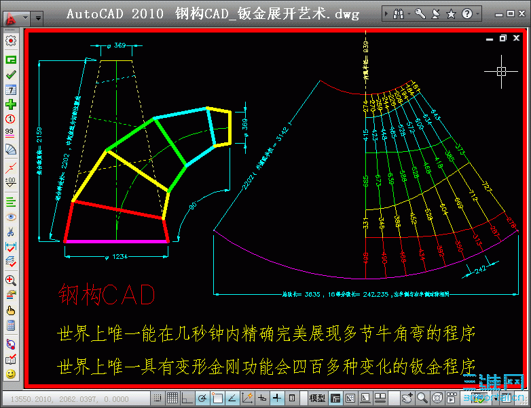Toggle Dynamic input in status bar

[x=262, y=399]
